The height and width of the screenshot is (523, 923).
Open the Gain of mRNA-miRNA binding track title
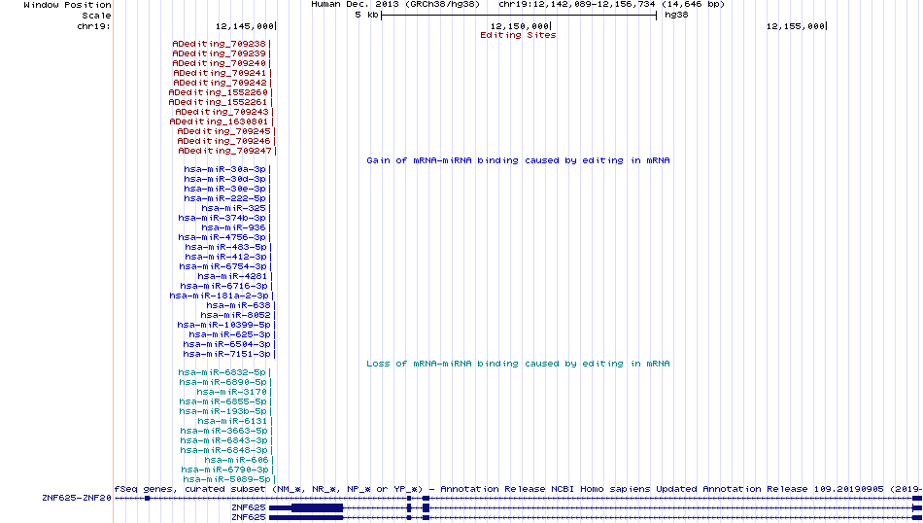click(518, 160)
